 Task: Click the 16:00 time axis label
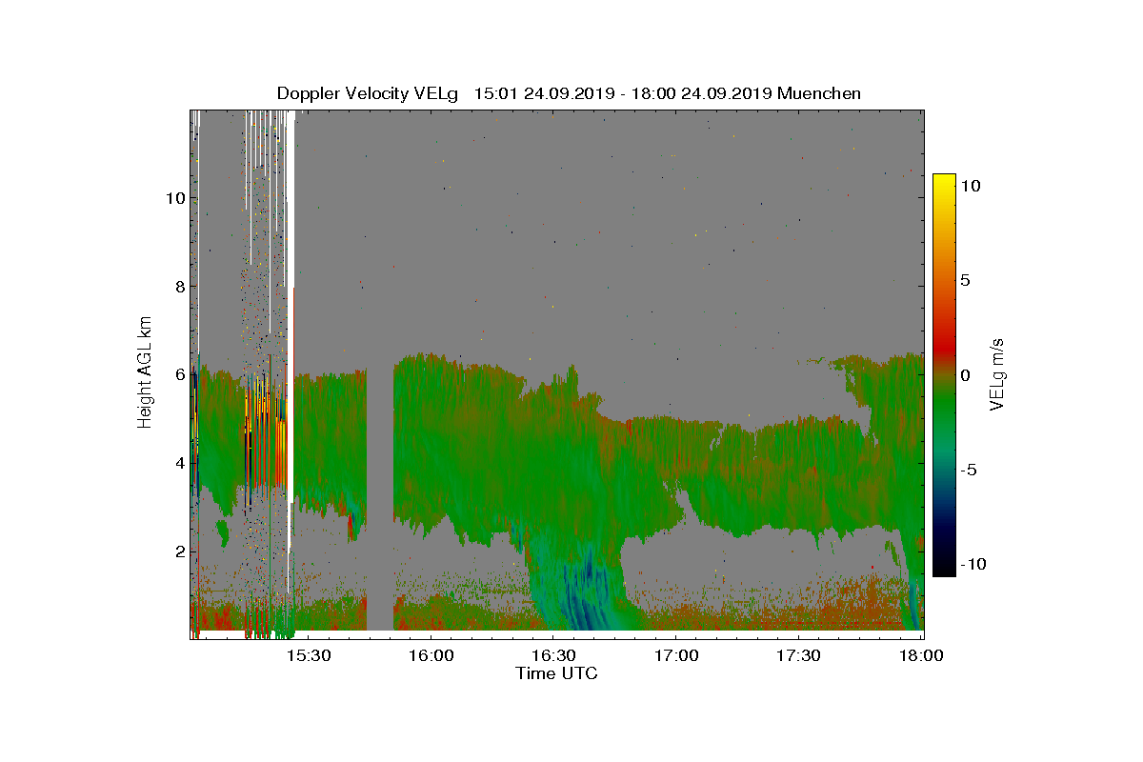tap(431, 655)
